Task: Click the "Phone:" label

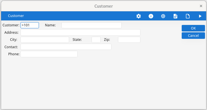Action: [x=14, y=54]
